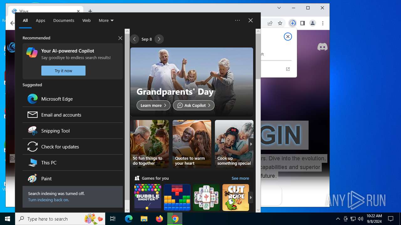Viewport: 401px width, 225px height.
Task: Open Chrome downloads icon in toolbar
Action: [292, 23]
